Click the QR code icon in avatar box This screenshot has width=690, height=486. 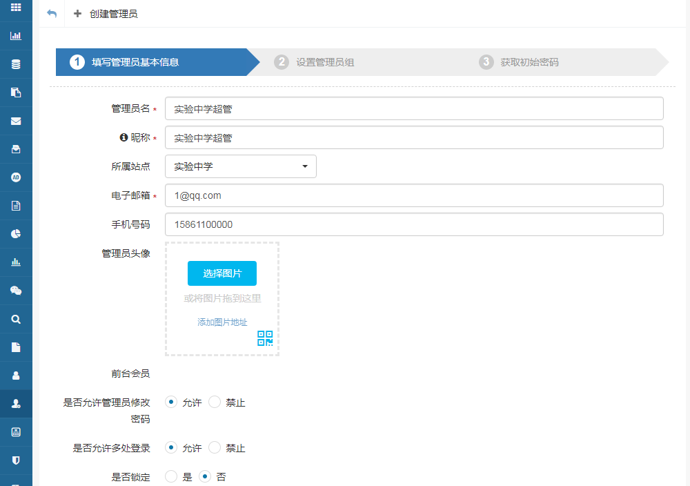pos(265,338)
